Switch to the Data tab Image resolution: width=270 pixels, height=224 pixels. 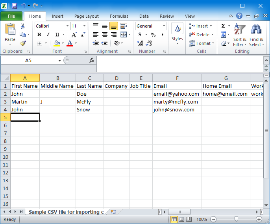tap(144, 16)
